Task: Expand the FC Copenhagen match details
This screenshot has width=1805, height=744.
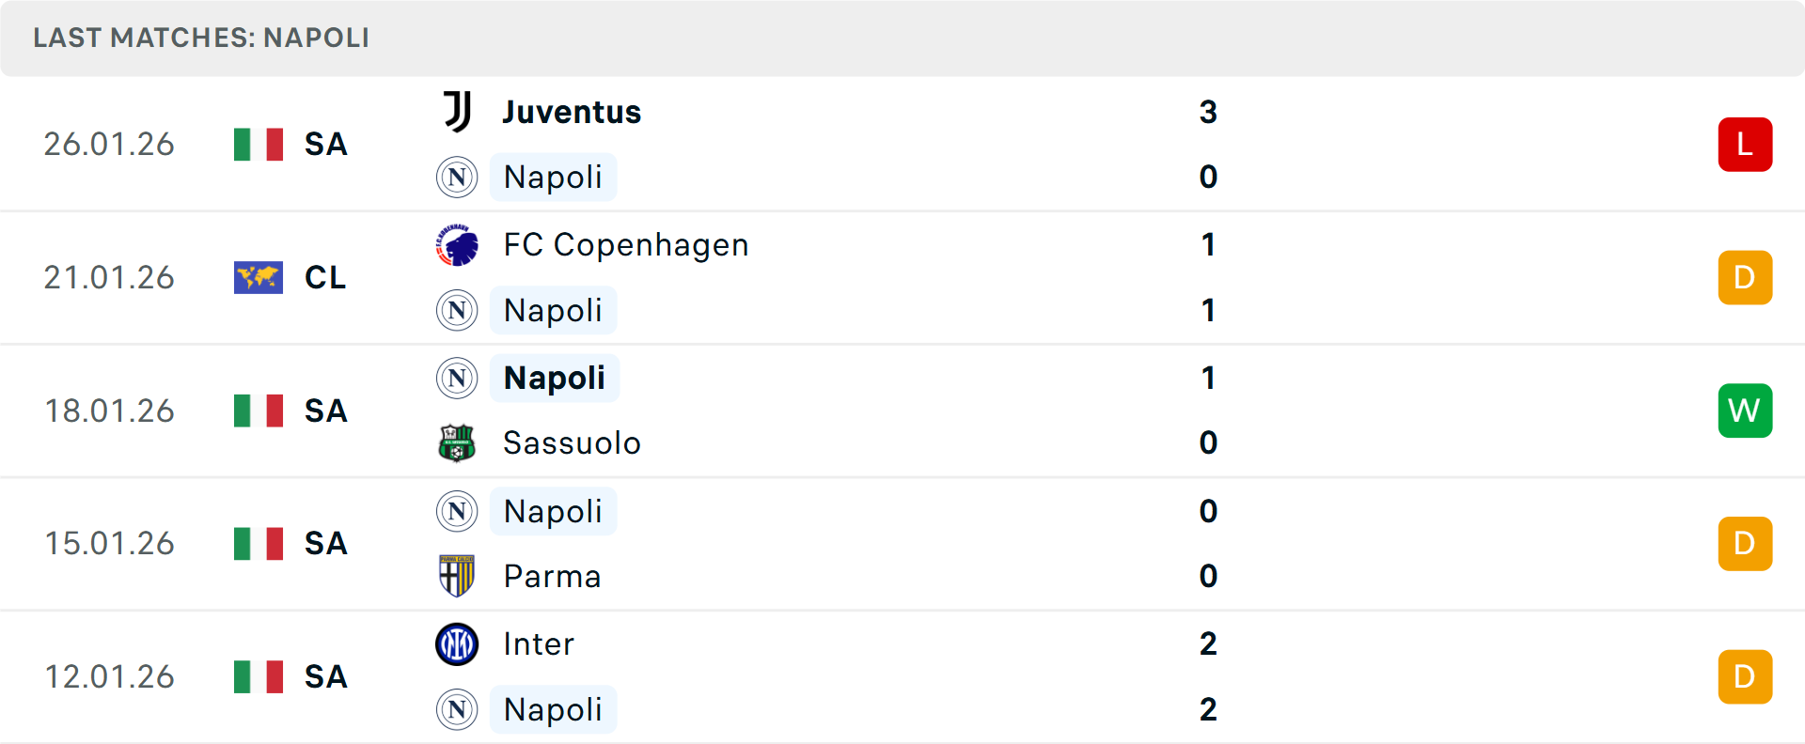Action: pos(902,277)
